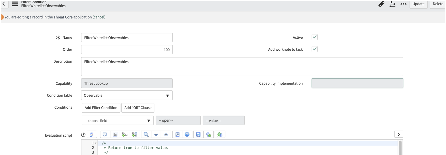Open the choose field dropdown
Viewport: 446px width, 155px height.
(x=117, y=120)
